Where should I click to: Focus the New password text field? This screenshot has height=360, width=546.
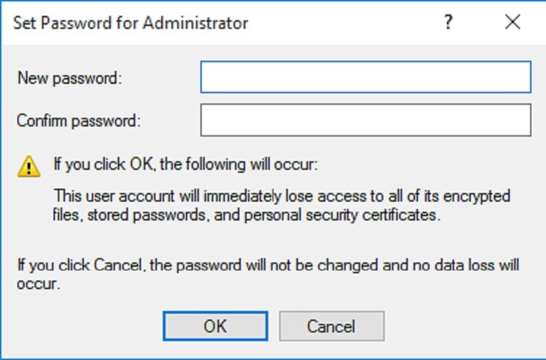coord(365,77)
